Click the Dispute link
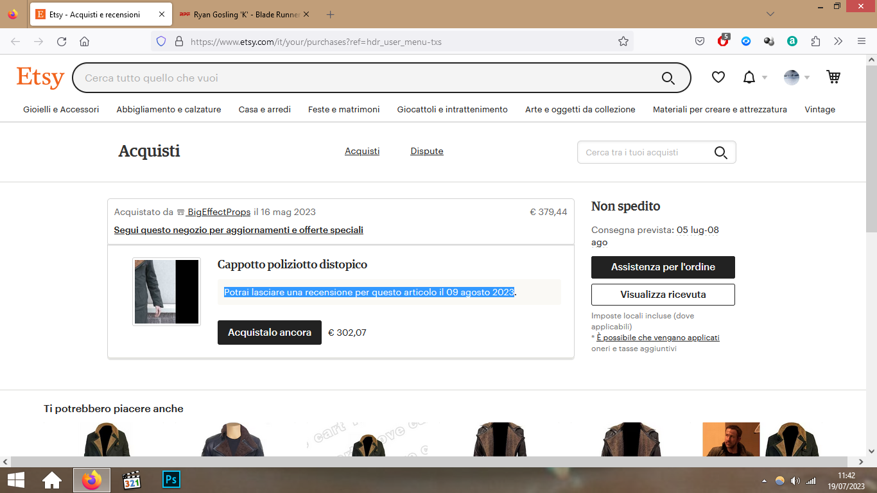The height and width of the screenshot is (493, 877). 427,151
